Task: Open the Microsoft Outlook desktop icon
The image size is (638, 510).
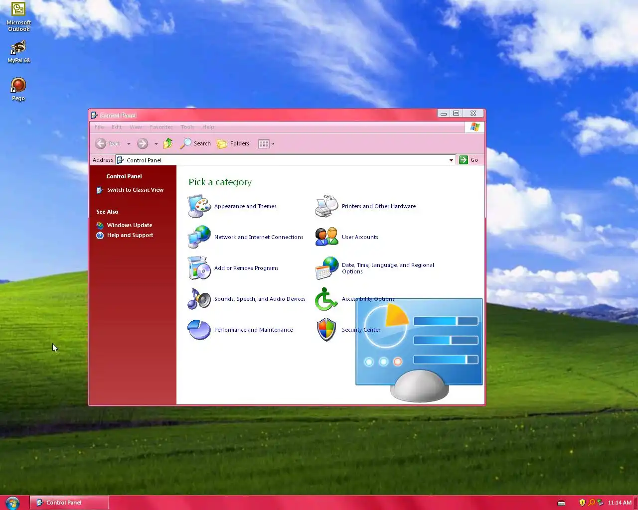Action: coord(18,17)
